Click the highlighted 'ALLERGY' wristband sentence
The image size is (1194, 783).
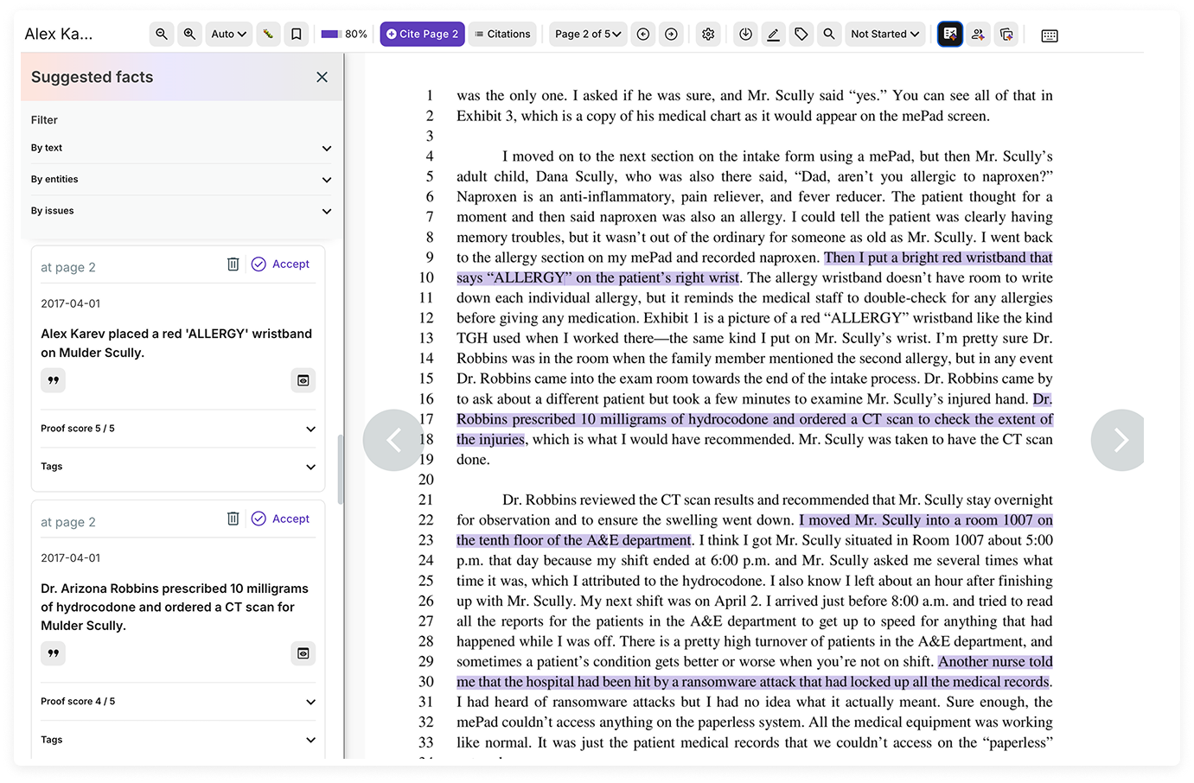pyautogui.click(x=754, y=268)
